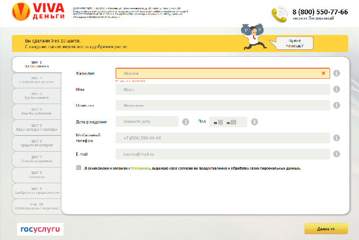359x240 pixels.
Task: Open the Условиями terms link
Action: pos(142,168)
